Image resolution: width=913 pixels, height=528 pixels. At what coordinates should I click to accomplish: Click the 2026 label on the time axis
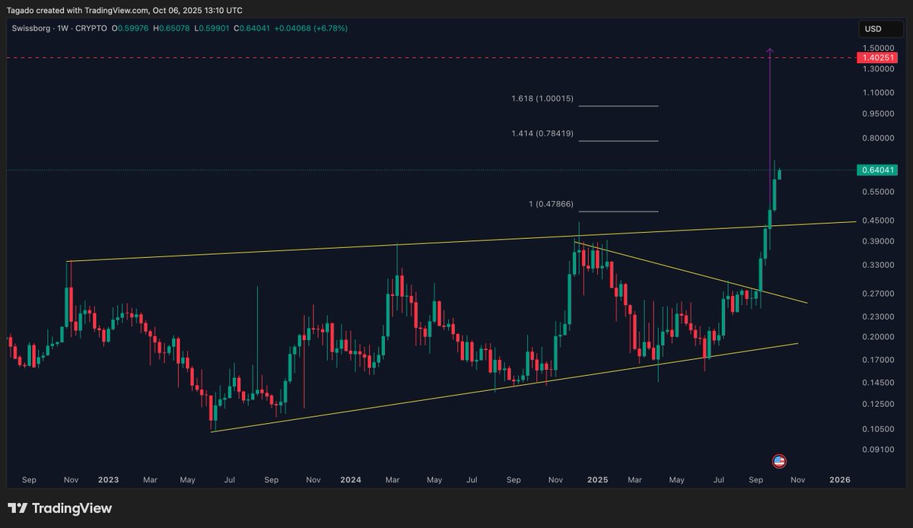click(839, 480)
